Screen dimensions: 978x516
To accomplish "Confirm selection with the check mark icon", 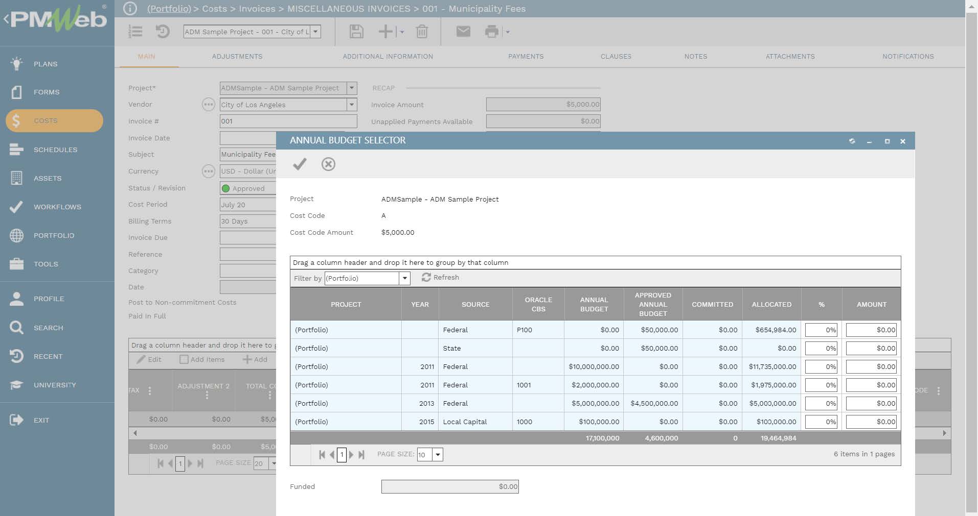I will tap(300, 164).
